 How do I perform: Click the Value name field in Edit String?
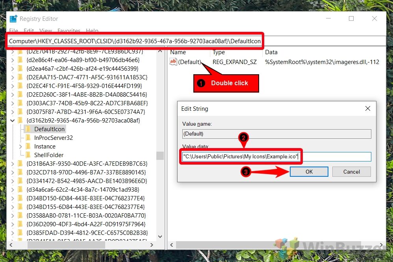pyautogui.click(x=277, y=134)
